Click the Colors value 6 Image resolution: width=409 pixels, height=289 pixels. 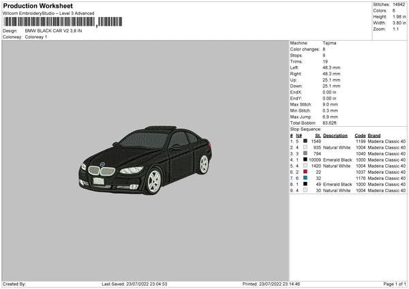click(394, 11)
